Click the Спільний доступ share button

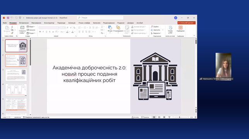click(186, 23)
